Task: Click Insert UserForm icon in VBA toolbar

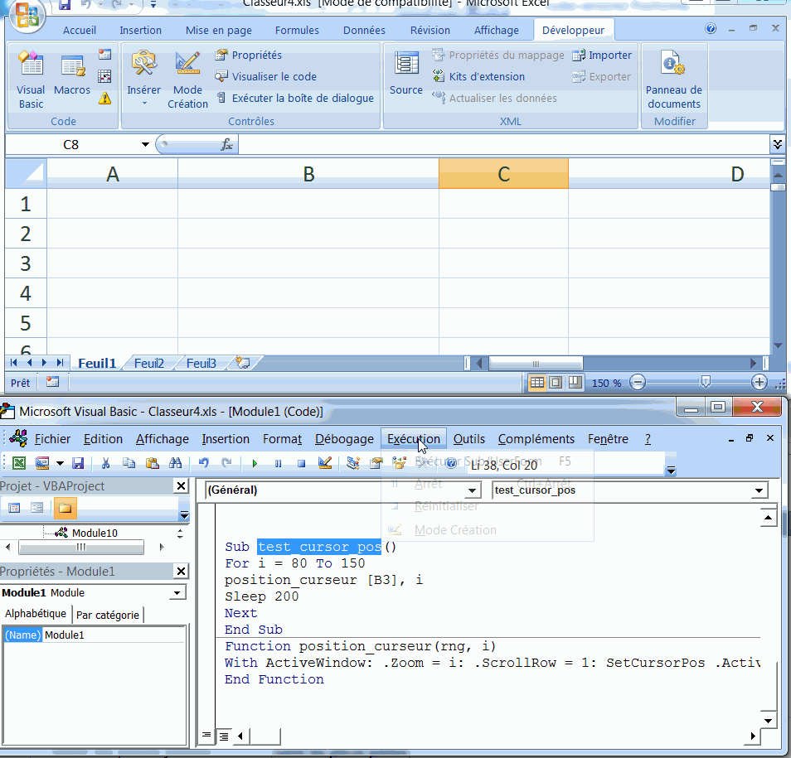Action: pos(42,462)
